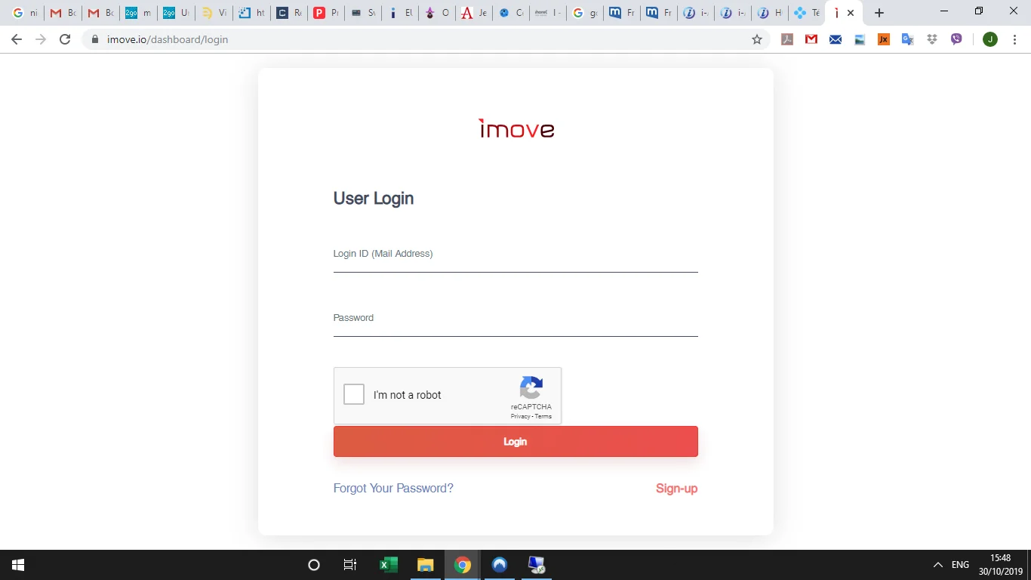Viewport: 1031px width, 580px height.
Task: Switch to the blue dots 'Té' tab
Action: [808, 13]
